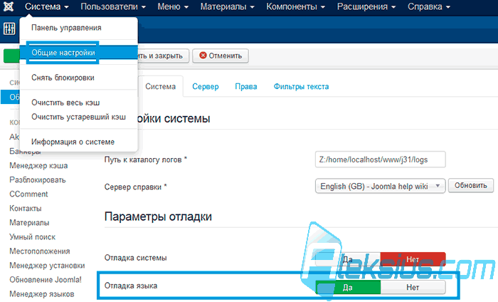Open the Пользователи menu

(113, 6)
